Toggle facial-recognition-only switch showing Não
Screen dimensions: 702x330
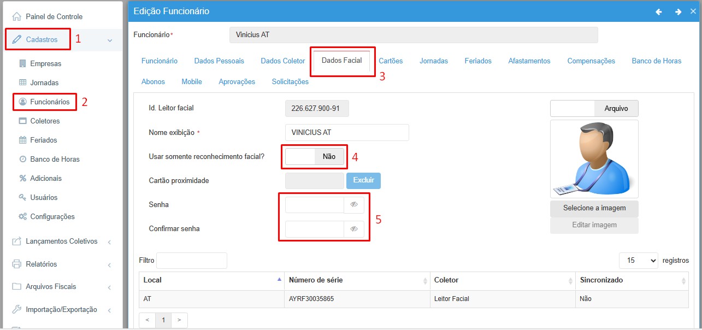tap(315, 156)
